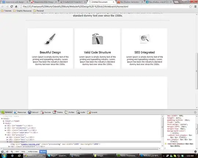Switch to the Sources panel
This screenshot has width=198, height=158.
coord(46,112)
